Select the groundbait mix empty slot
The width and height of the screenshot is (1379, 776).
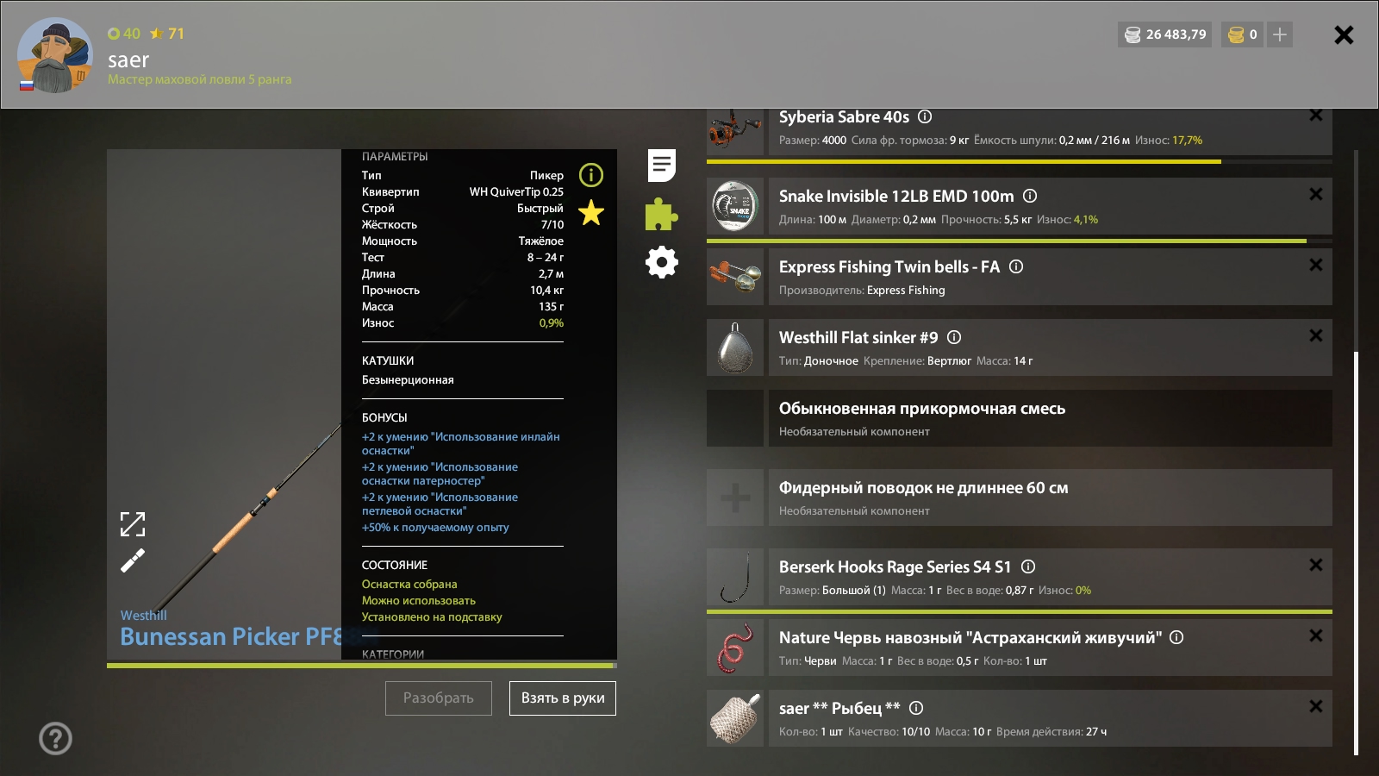click(735, 418)
